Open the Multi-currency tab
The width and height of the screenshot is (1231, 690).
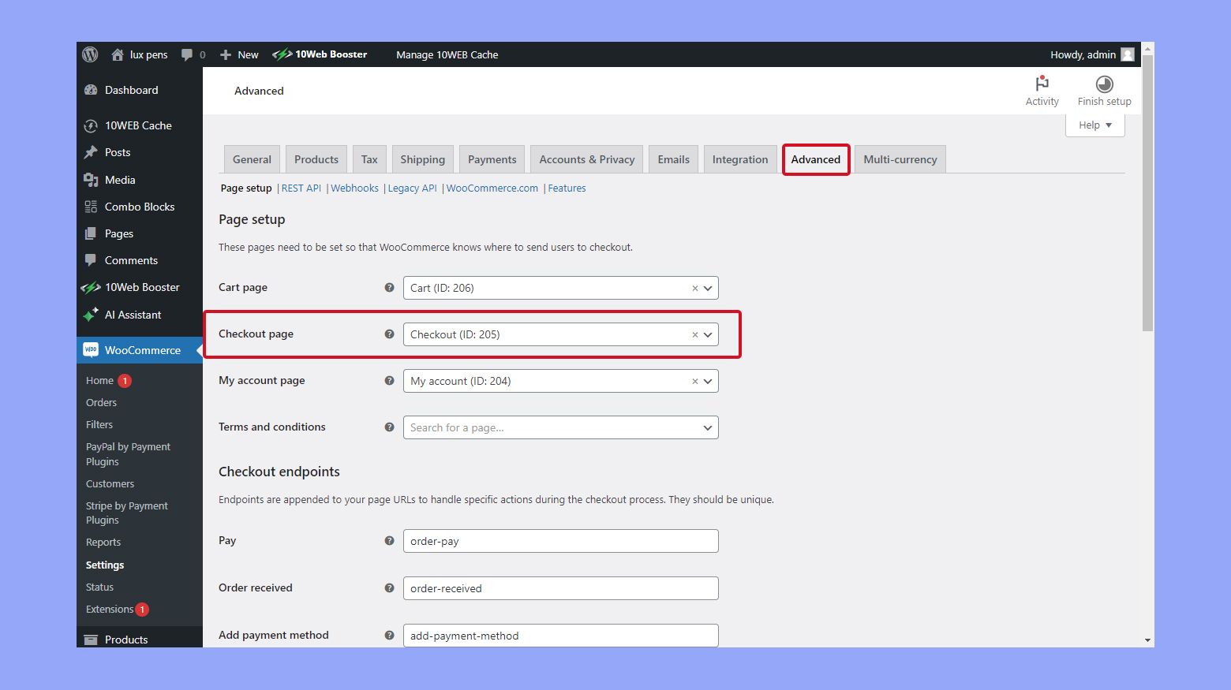900,159
